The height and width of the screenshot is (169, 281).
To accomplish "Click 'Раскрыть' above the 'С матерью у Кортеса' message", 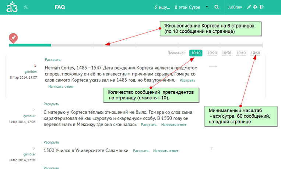I will [51, 104].
